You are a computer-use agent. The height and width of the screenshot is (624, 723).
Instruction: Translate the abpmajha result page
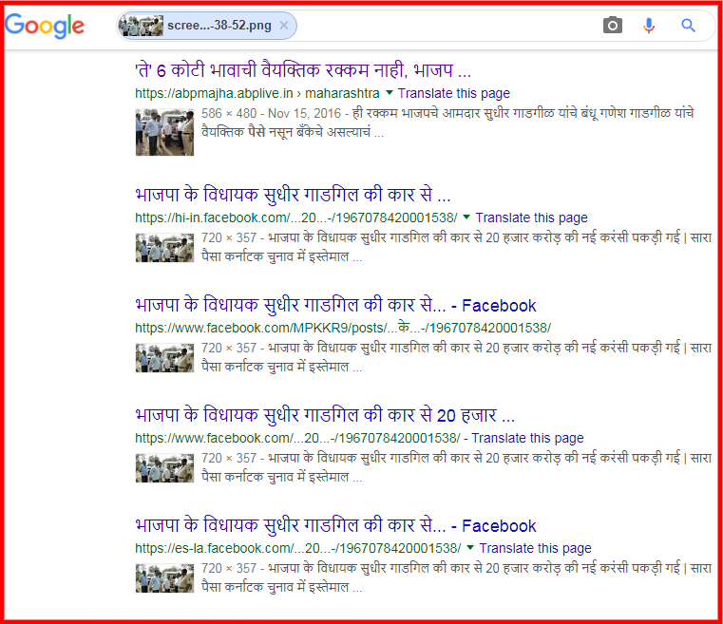click(454, 94)
